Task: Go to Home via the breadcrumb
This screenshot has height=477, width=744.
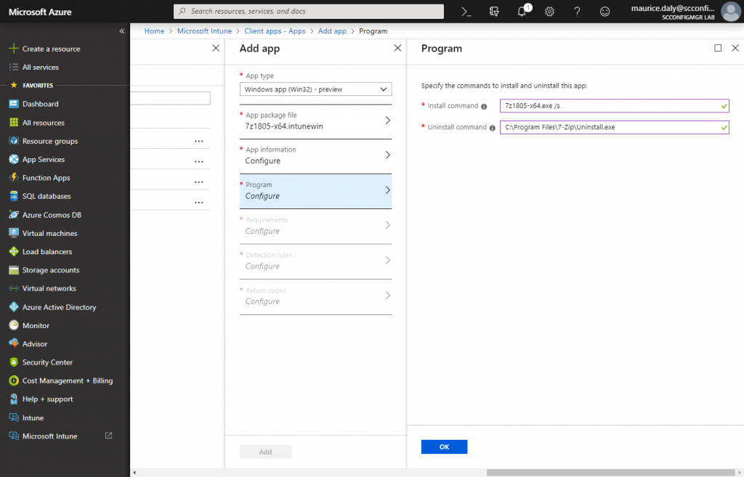Action: point(153,30)
